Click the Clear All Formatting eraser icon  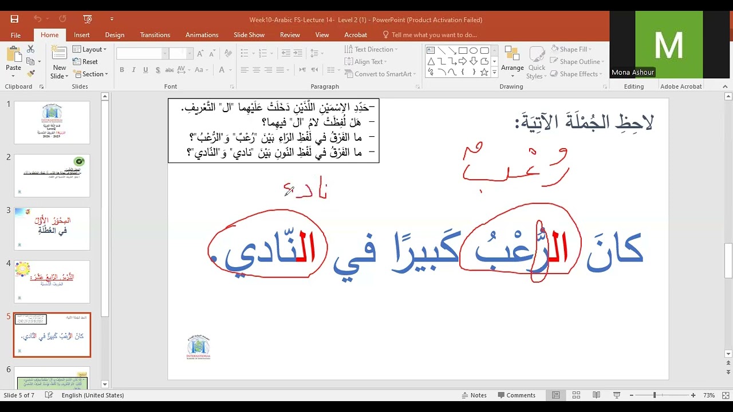228,53
